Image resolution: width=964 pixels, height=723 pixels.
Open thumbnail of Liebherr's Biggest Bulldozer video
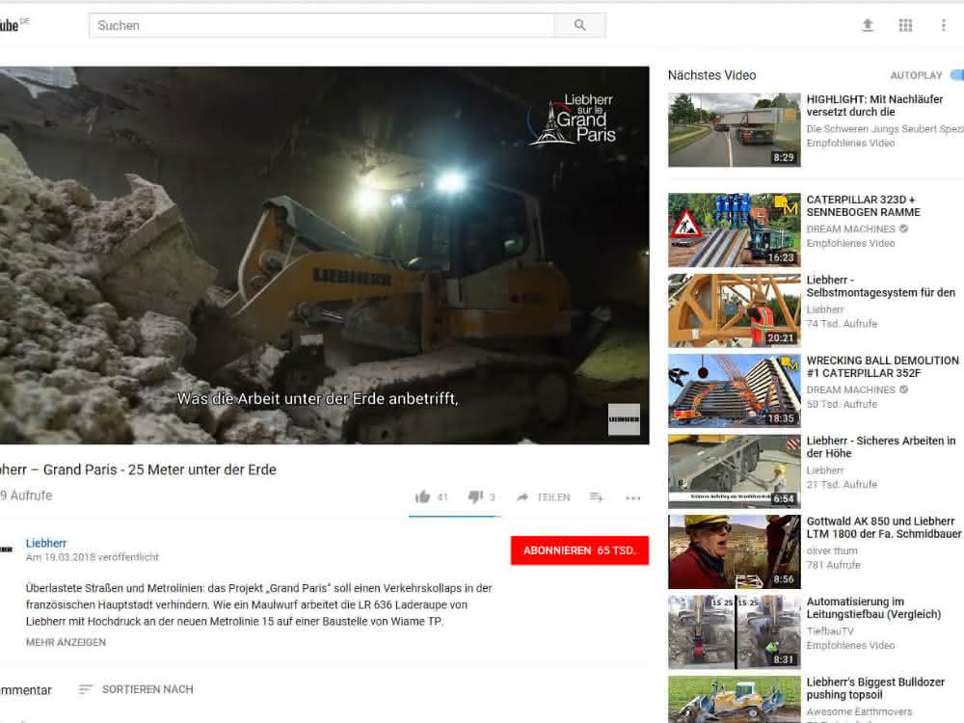tap(735, 700)
